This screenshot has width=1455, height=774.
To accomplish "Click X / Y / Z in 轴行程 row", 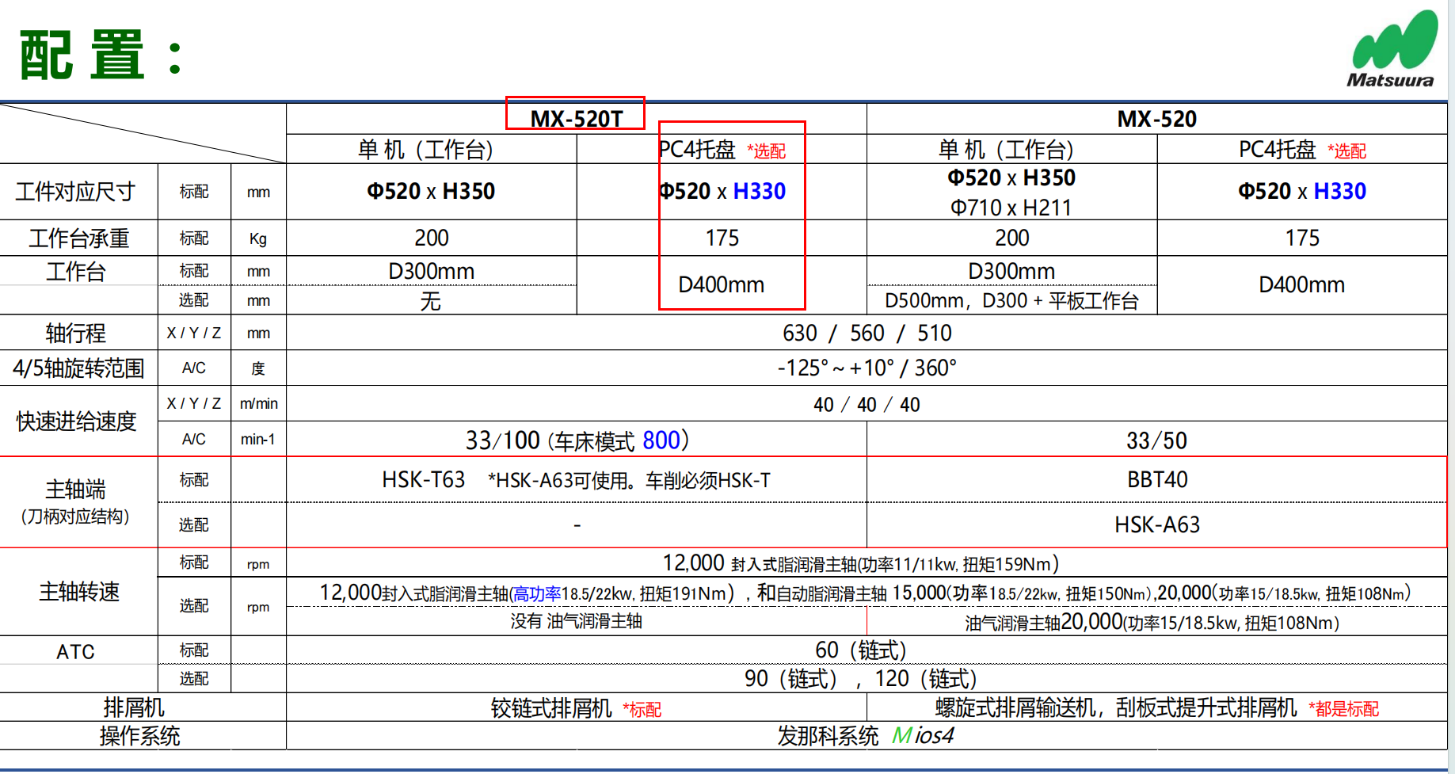I will [193, 334].
